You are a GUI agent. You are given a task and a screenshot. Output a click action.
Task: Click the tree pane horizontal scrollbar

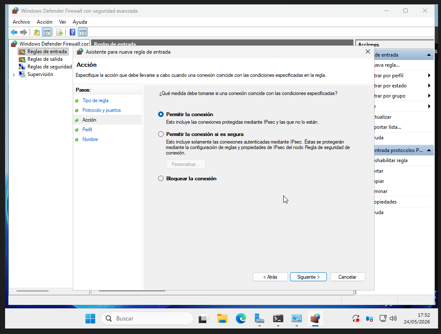pyautogui.click(x=32, y=291)
